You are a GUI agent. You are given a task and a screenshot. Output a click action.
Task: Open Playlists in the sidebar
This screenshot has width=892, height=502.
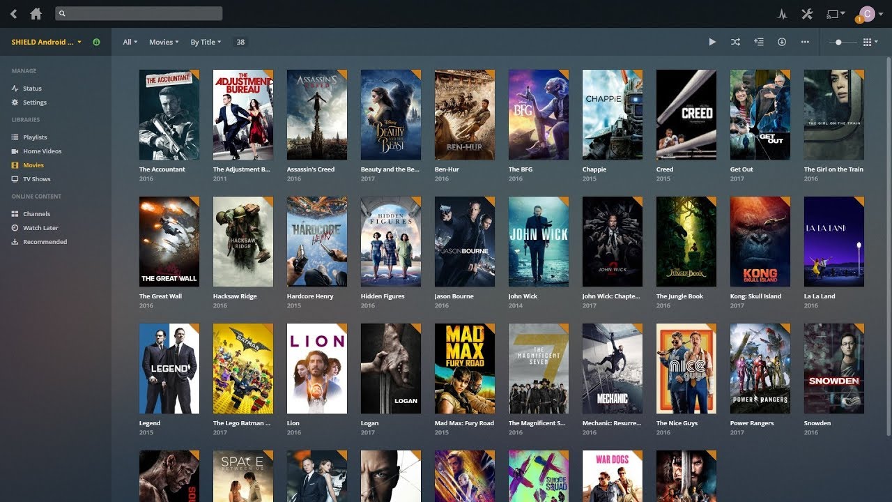tap(35, 137)
